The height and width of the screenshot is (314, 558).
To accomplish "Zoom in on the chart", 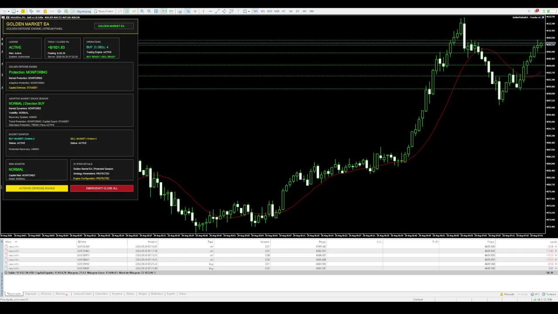I will tap(142, 11).
